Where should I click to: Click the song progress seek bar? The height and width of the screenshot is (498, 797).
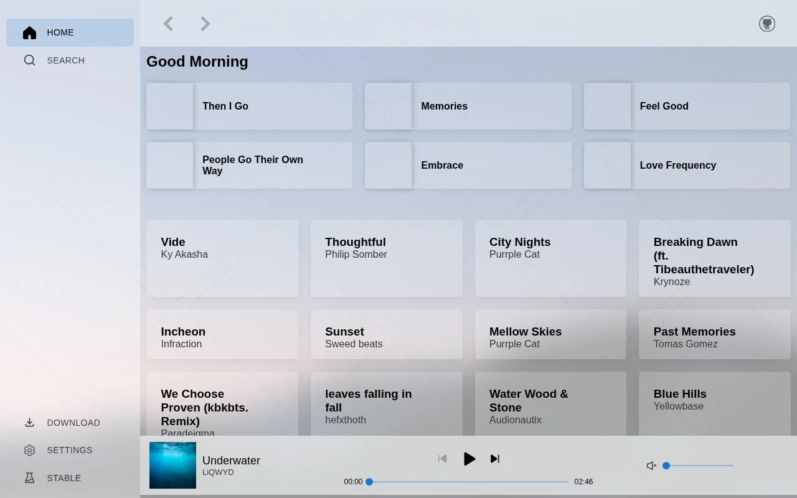tap(468, 482)
